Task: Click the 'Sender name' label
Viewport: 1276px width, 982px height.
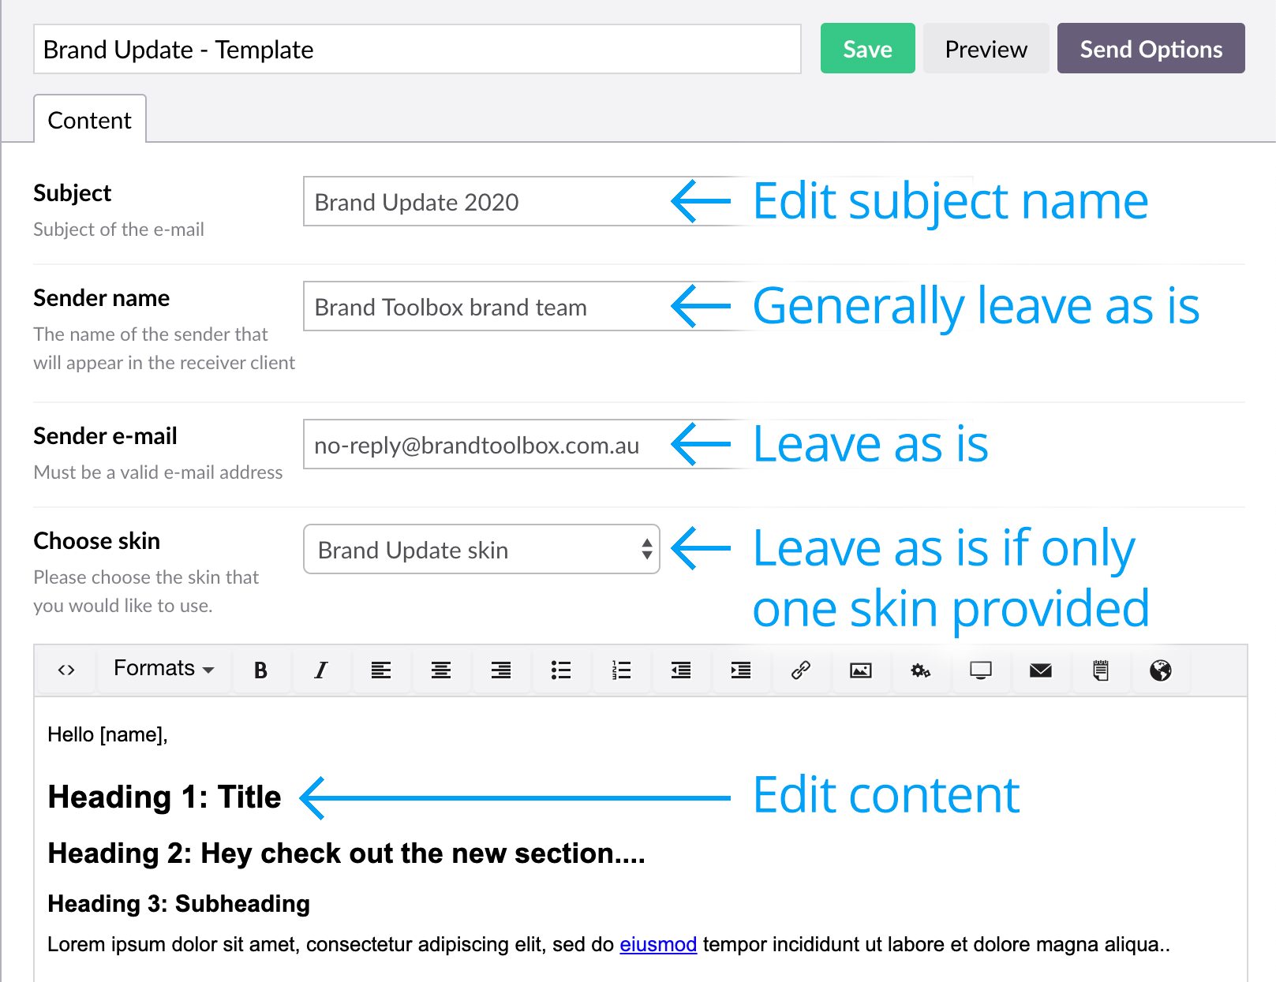Action: pos(102,298)
